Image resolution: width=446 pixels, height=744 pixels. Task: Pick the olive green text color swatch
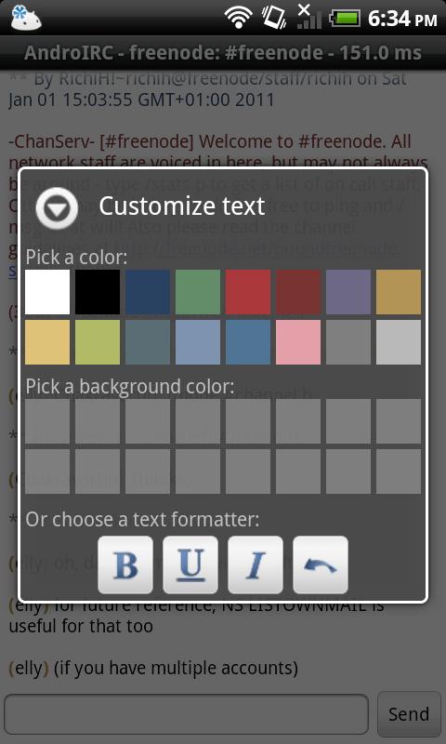[98, 342]
